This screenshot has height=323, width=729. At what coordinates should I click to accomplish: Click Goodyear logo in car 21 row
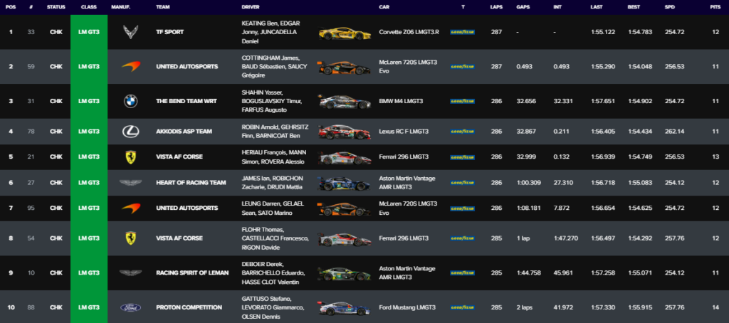pyautogui.click(x=462, y=157)
